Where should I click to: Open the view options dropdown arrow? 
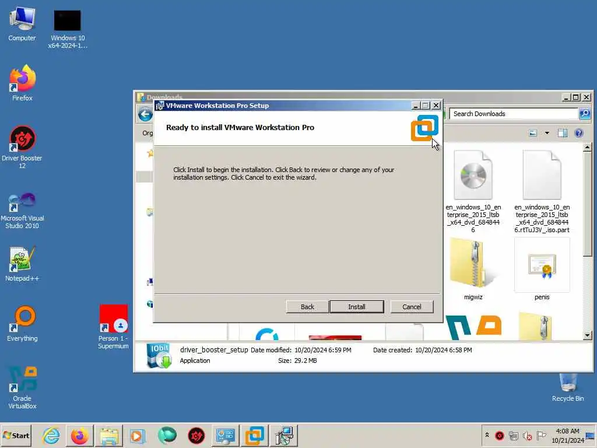tap(547, 133)
